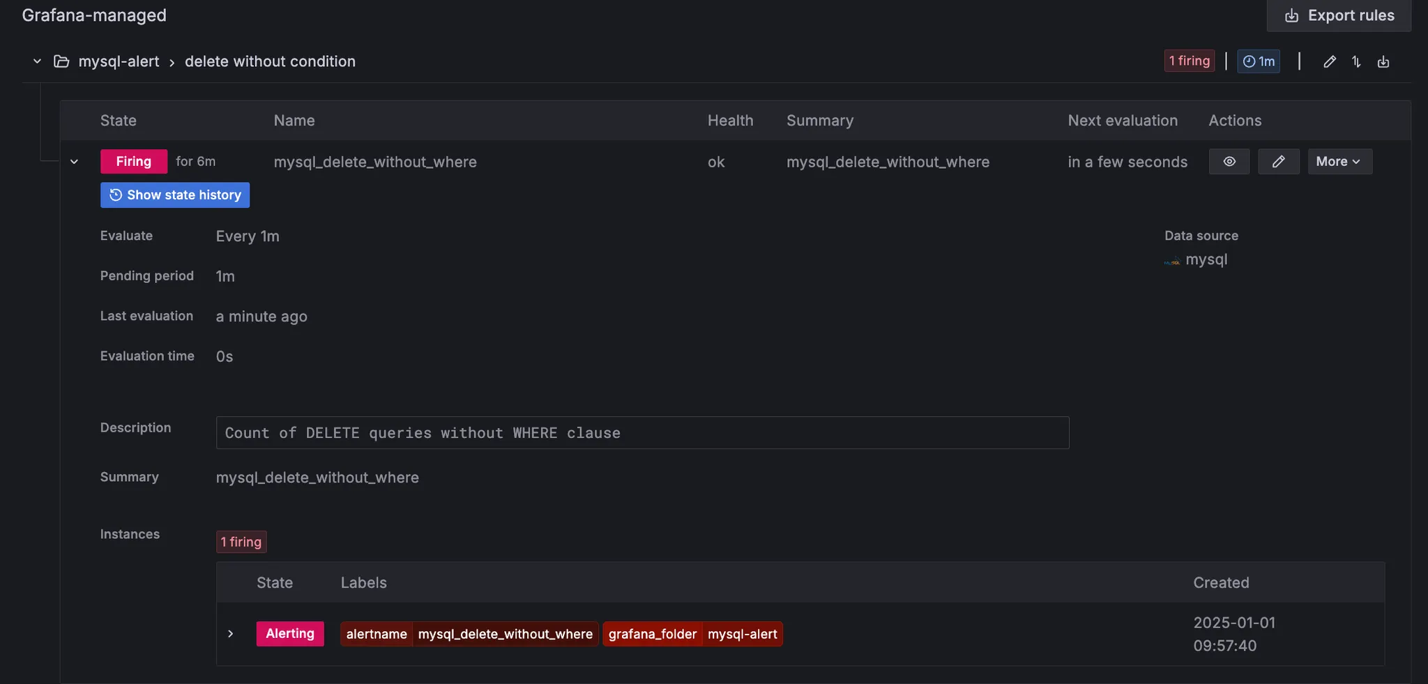
Task: Click Show state history button
Action: pyautogui.click(x=175, y=195)
